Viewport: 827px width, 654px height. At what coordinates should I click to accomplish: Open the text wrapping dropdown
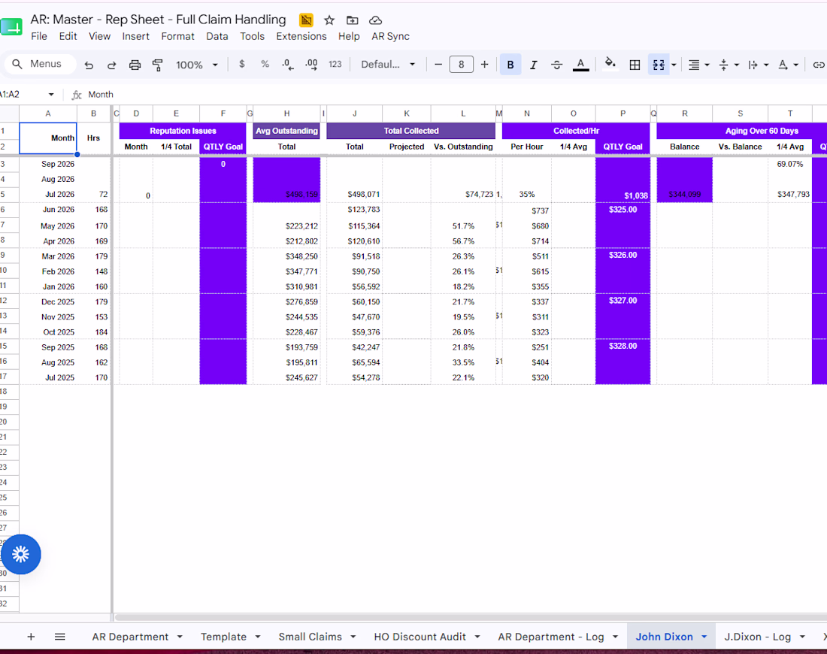click(758, 65)
